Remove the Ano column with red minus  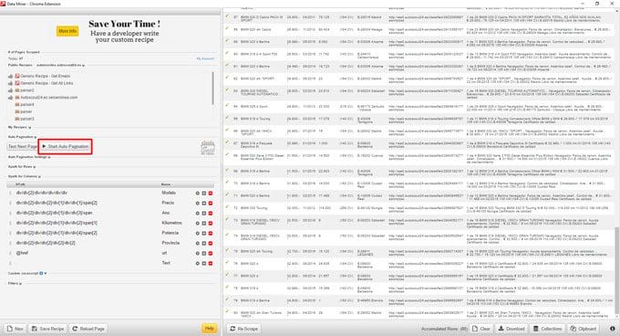tap(211, 213)
